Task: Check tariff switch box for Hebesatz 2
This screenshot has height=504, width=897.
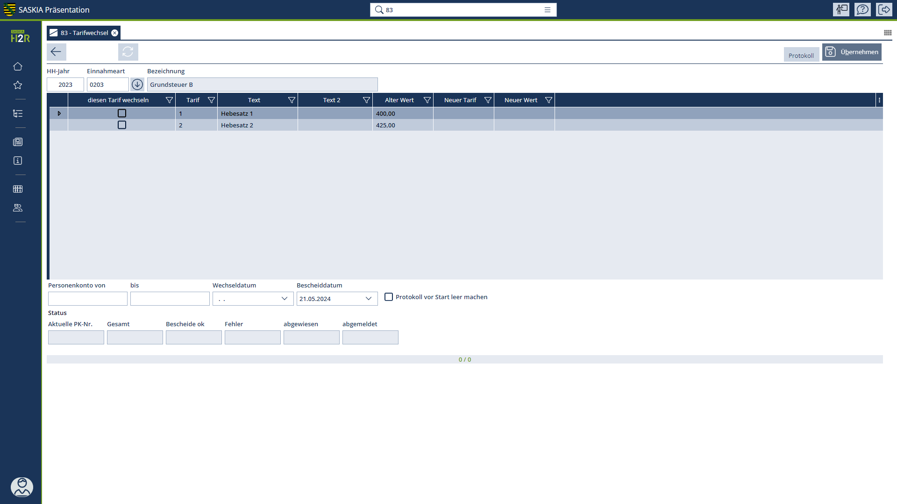Action: tap(122, 125)
